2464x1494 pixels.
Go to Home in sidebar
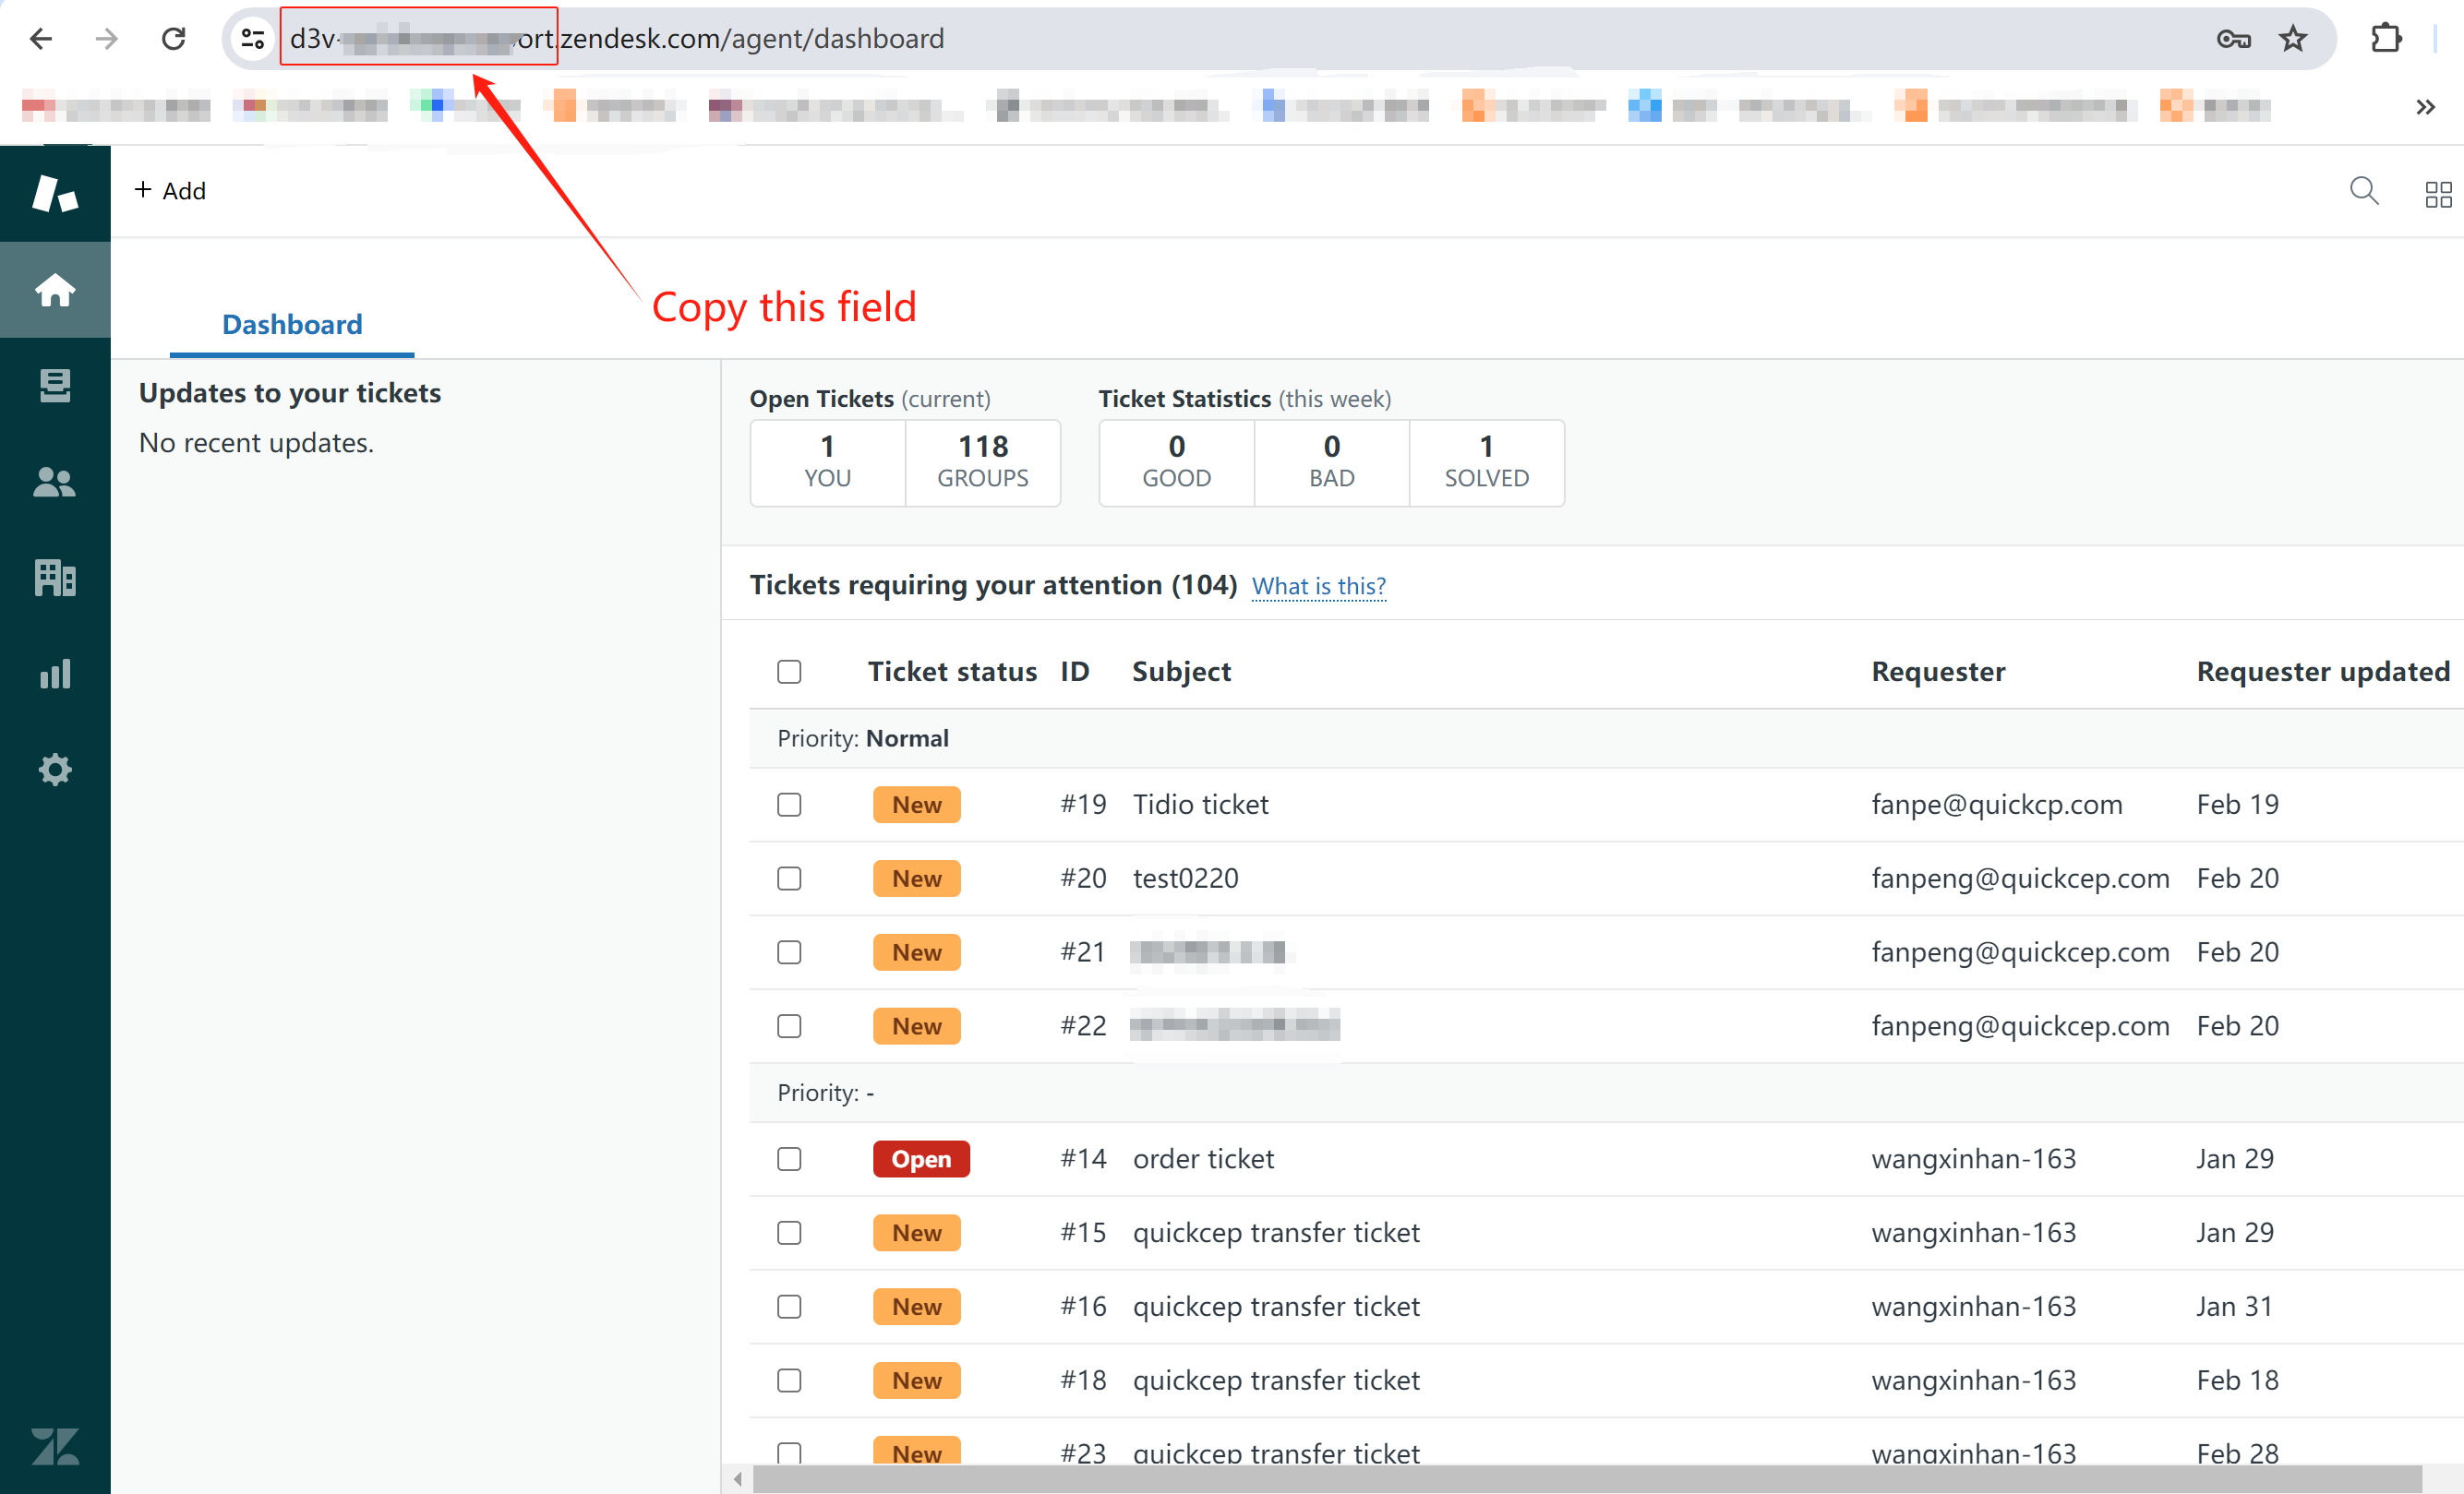point(55,290)
